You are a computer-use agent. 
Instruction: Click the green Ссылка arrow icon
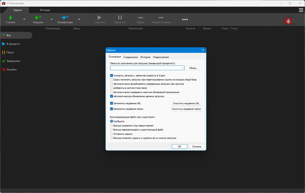(10, 18)
